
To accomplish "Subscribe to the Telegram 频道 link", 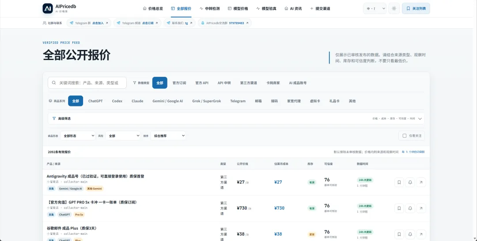I will 138,23.
